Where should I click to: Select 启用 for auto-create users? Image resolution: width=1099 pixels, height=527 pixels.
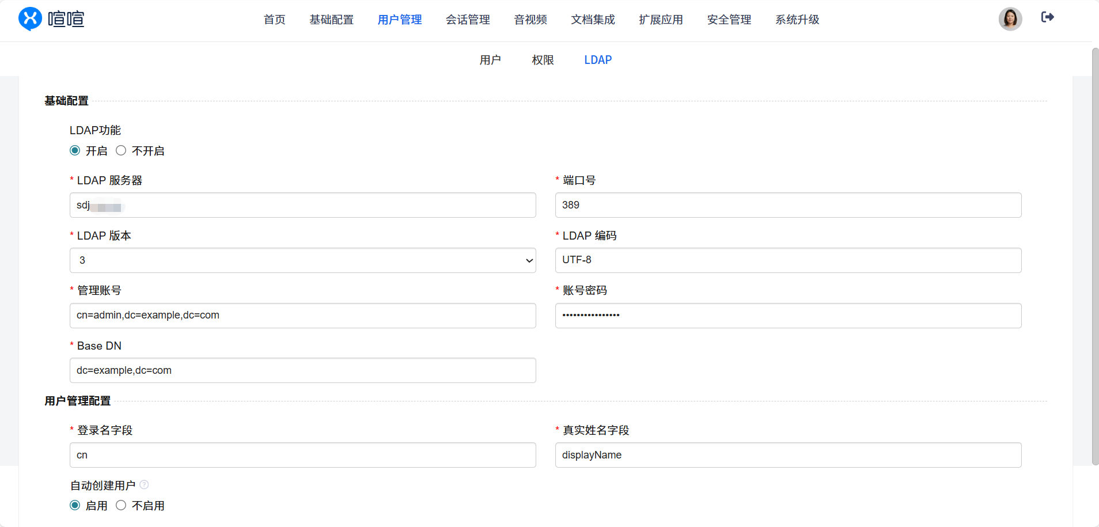pos(75,506)
